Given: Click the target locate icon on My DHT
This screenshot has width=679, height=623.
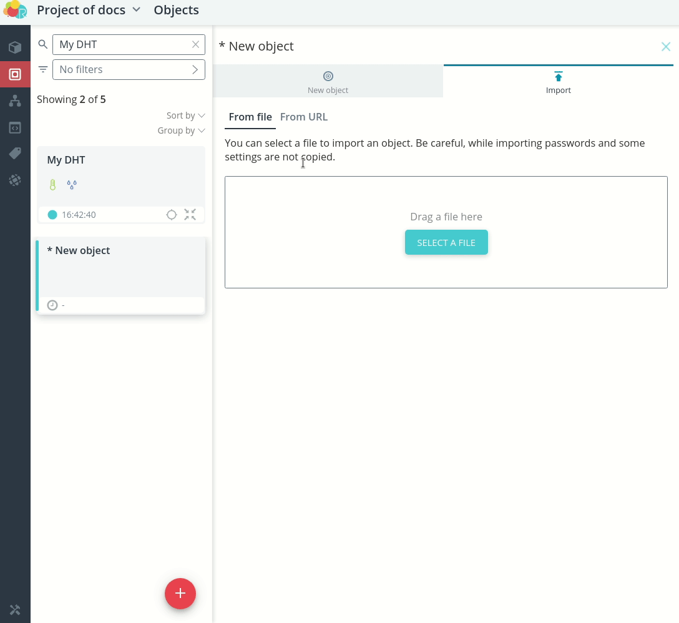Looking at the screenshot, I should [172, 215].
